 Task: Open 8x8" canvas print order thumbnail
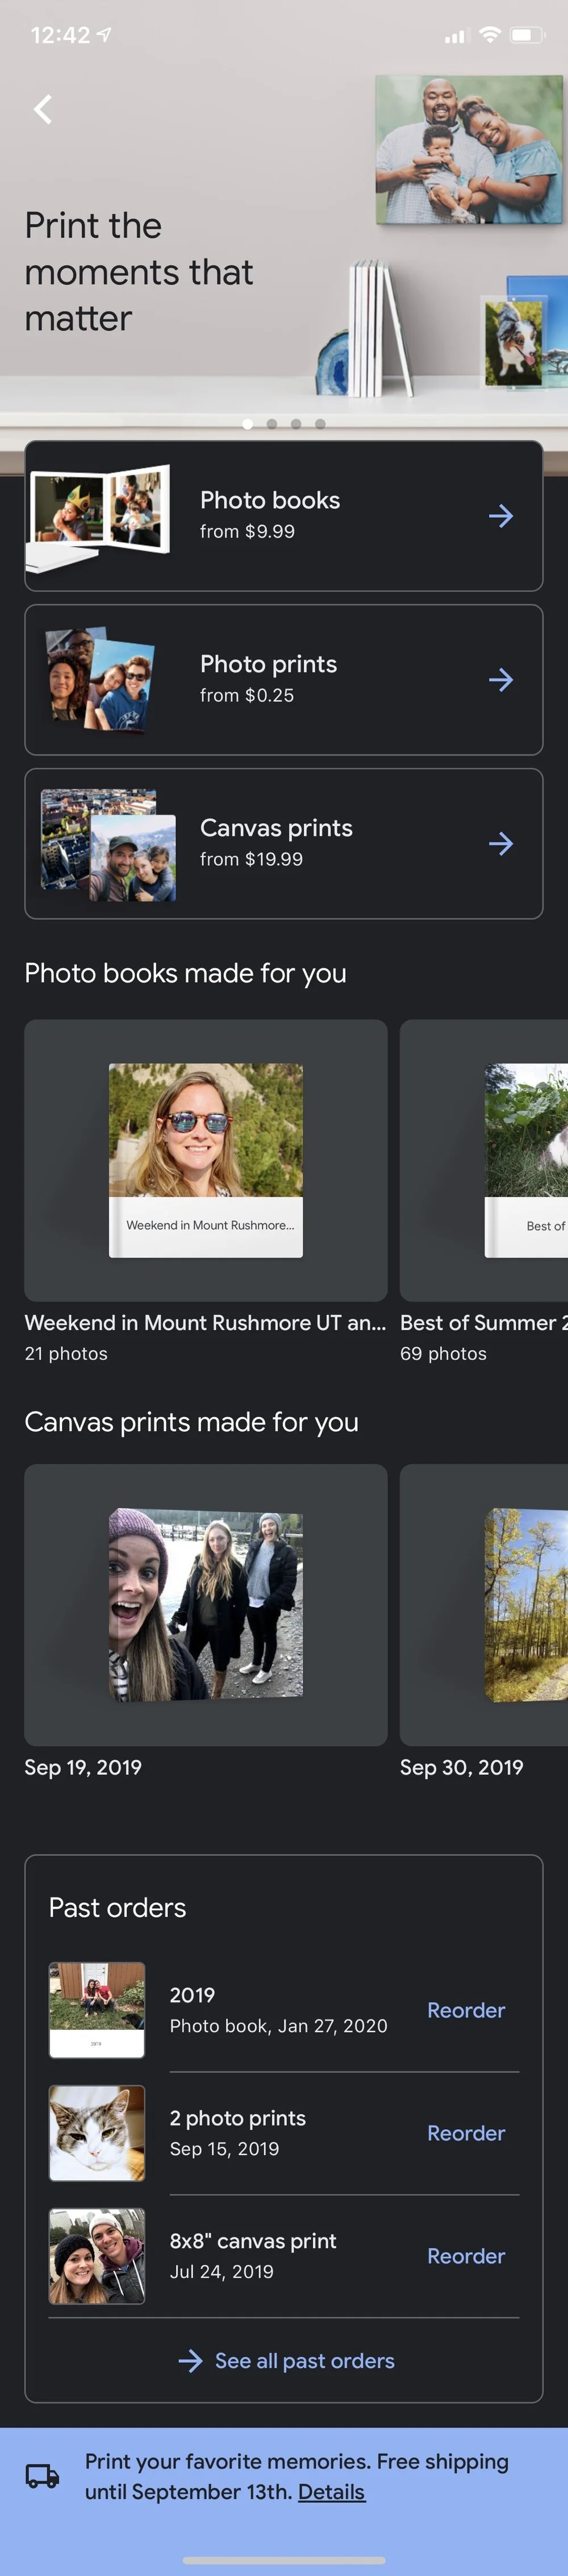pyautogui.click(x=97, y=2256)
